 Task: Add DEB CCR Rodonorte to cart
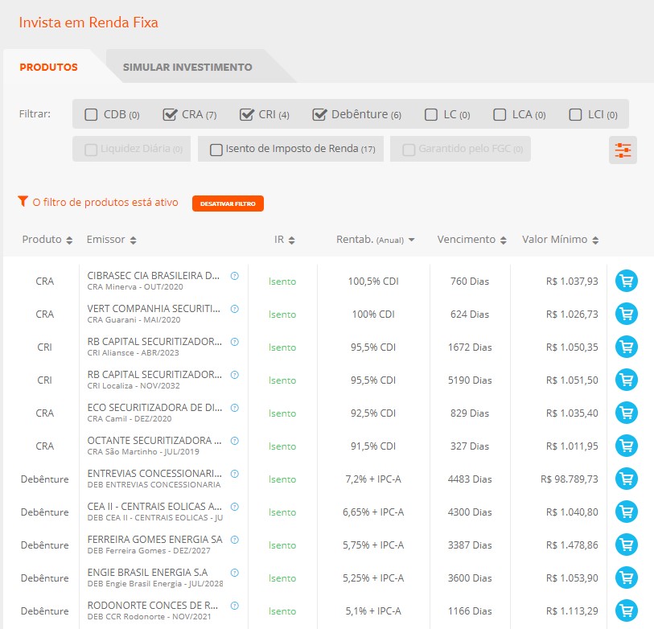coord(626,610)
